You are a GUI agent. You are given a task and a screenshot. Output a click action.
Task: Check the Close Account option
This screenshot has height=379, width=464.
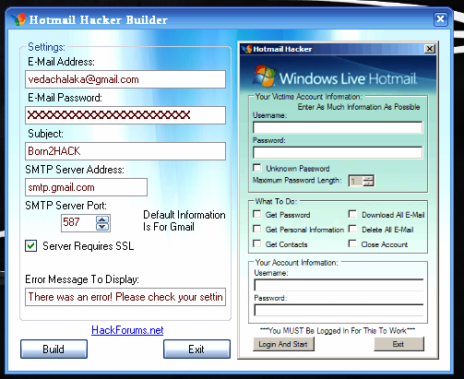click(352, 243)
